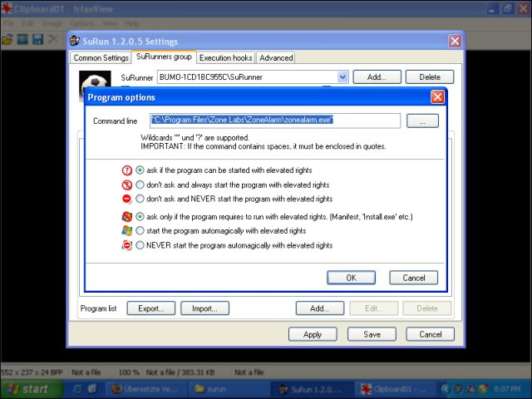The image size is (532, 399).
Task: Export the program list
Action: pos(151,308)
